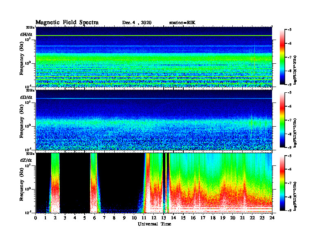324x250 pixels.
Task: Click hour tick label 22 on time axis
Action: point(252,218)
